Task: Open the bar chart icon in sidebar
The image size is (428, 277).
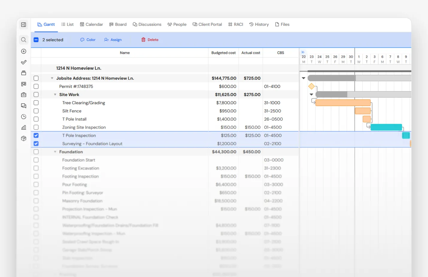Action: pyautogui.click(x=24, y=128)
